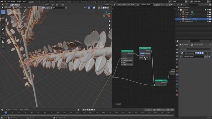Select the Add Cube tool
The height and width of the screenshot is (119, 212).
tap(3, 47)
